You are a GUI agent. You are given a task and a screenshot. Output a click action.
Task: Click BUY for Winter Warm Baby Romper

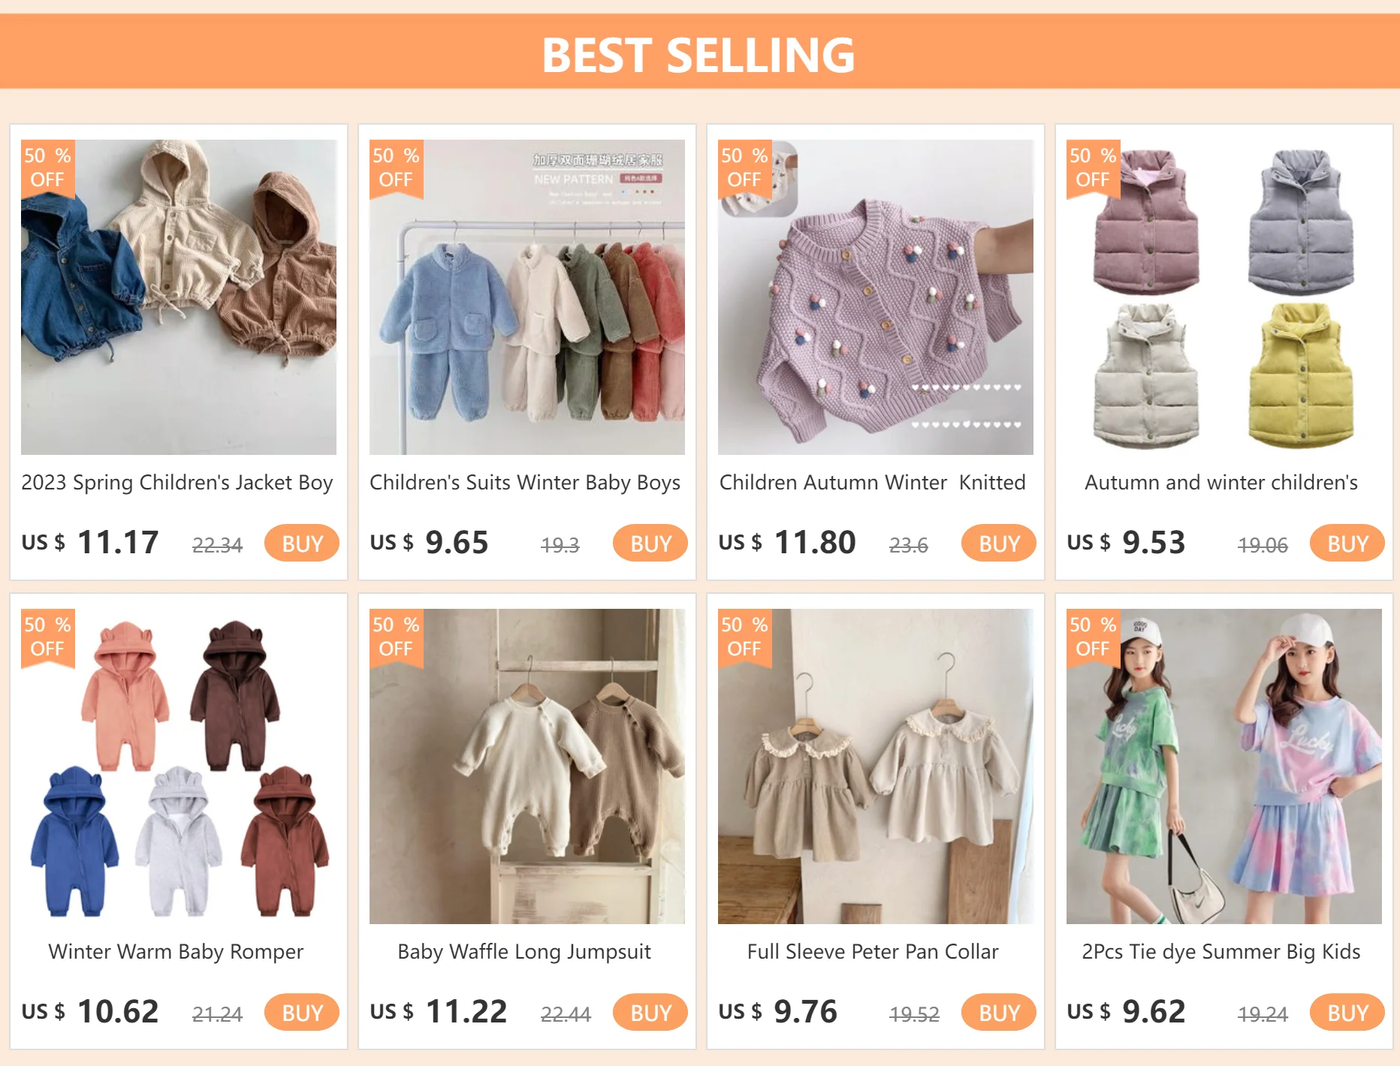(302, 1012)
